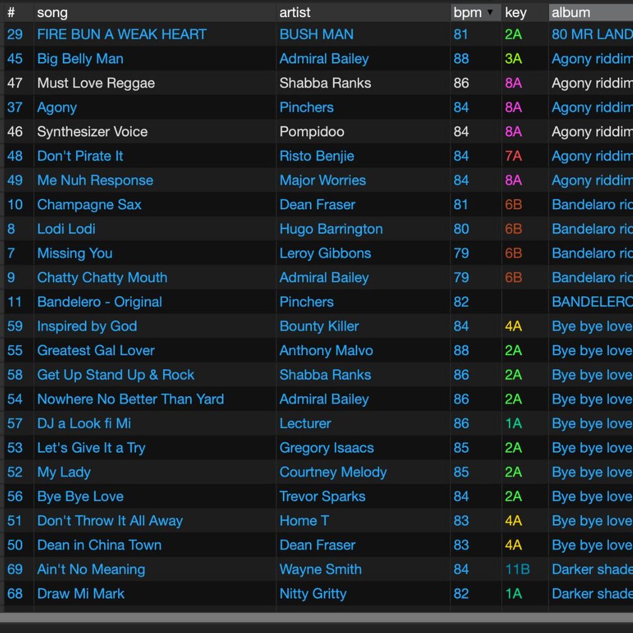Viewport: 633px width, 633px height.
Task: Click key 6B in Champagne Sax row
Action: [513, 205]
